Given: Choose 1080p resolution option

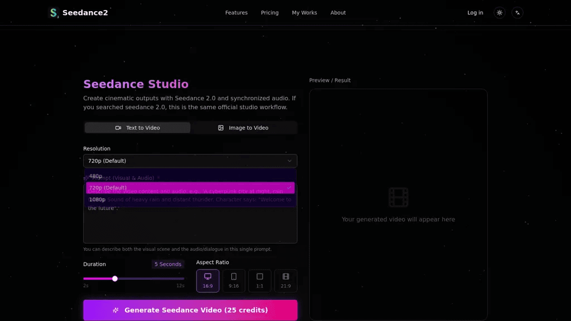Looking at the screenshot, I should pyautogui.click(x=190, y=200).
